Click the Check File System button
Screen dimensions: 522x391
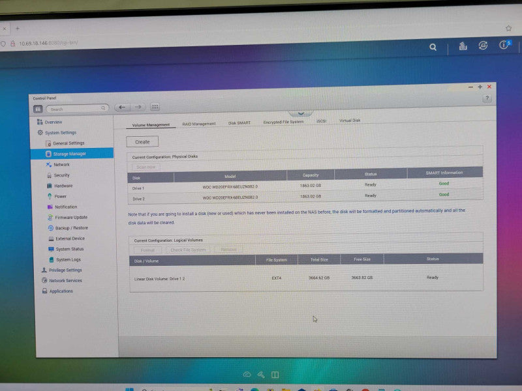coord(188,250)
